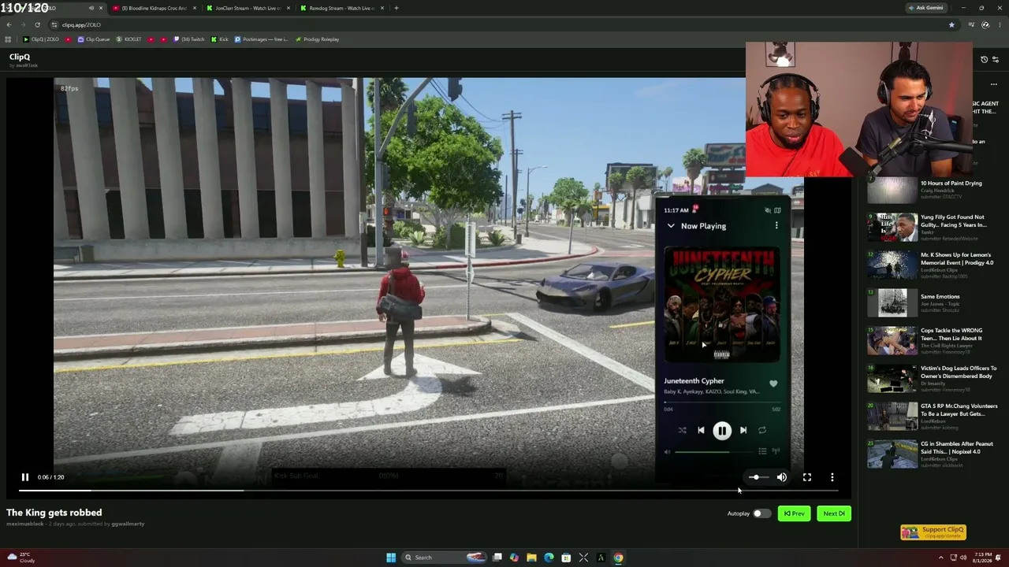Viewport: 1009px width, 567px height.
Task: Click the taskbar Search box
Action: tap(443, 558)
